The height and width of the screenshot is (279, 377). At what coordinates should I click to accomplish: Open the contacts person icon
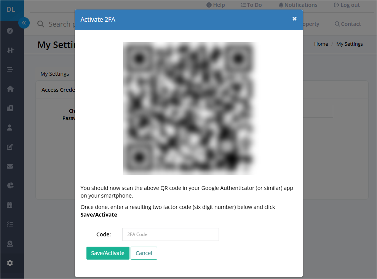click(10, 128)
